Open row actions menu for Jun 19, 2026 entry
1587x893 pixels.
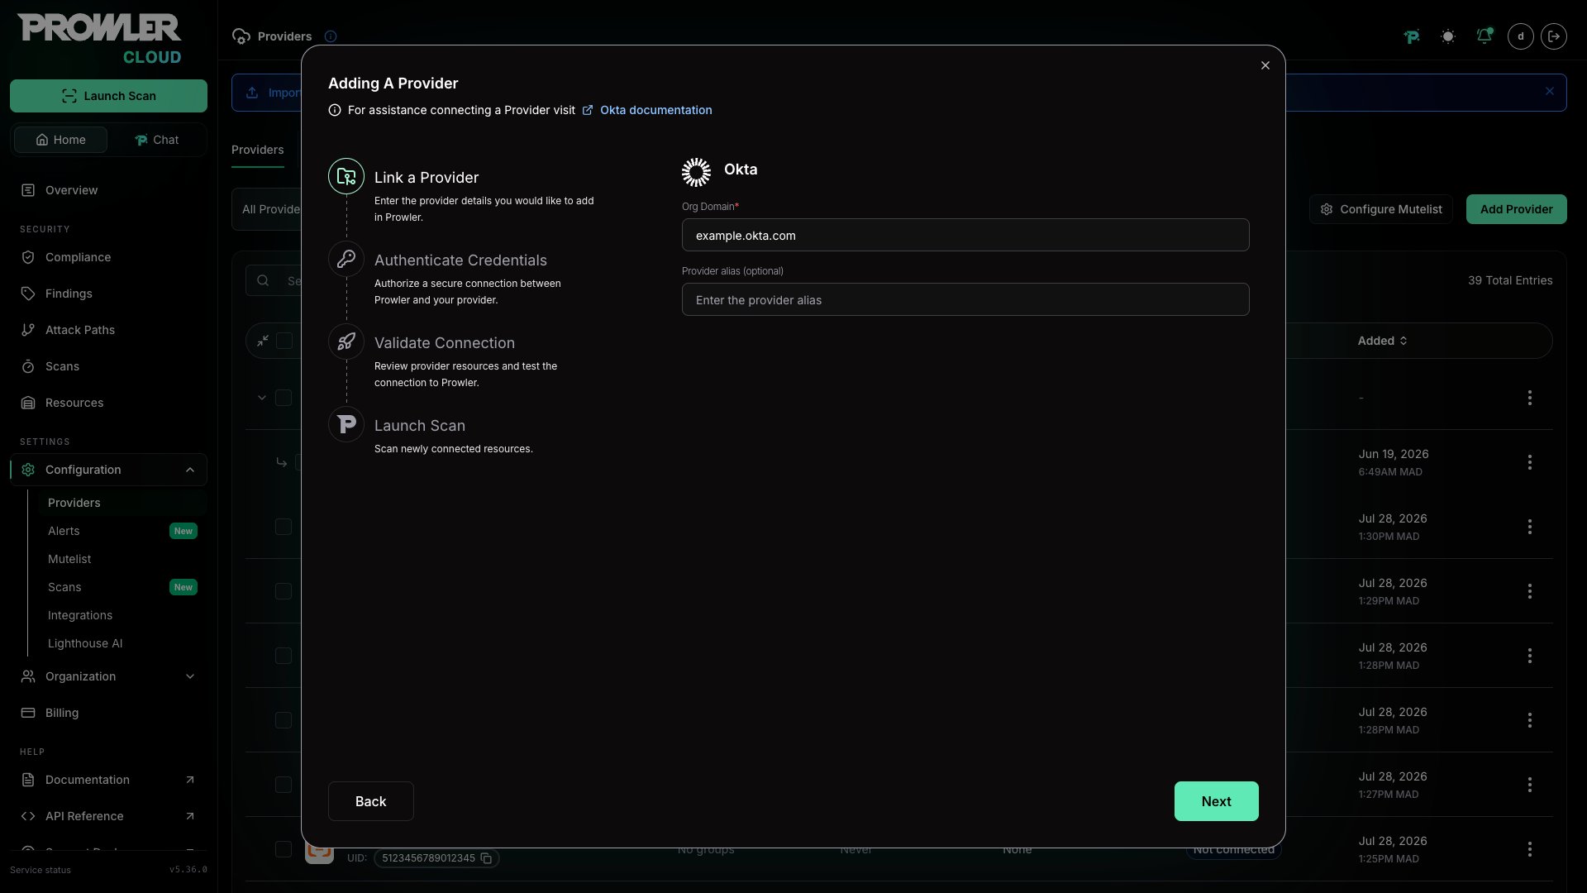pyautogui.click(x=1530, y=462)
